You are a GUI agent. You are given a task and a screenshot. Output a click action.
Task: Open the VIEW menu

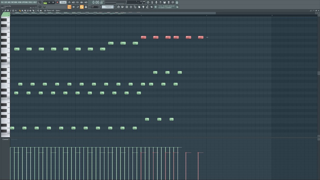point(20,2)
